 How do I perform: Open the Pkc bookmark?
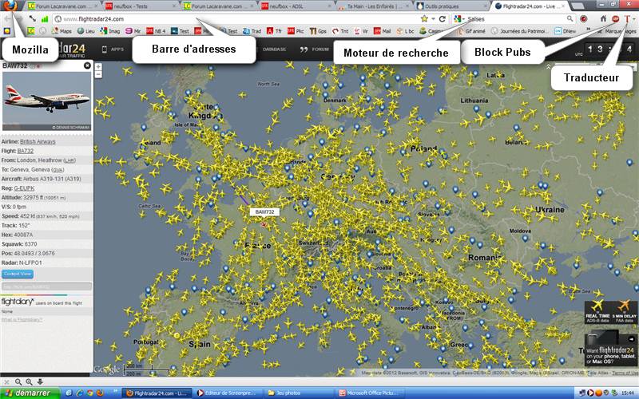pyautogui.click(x=296, y=31)
